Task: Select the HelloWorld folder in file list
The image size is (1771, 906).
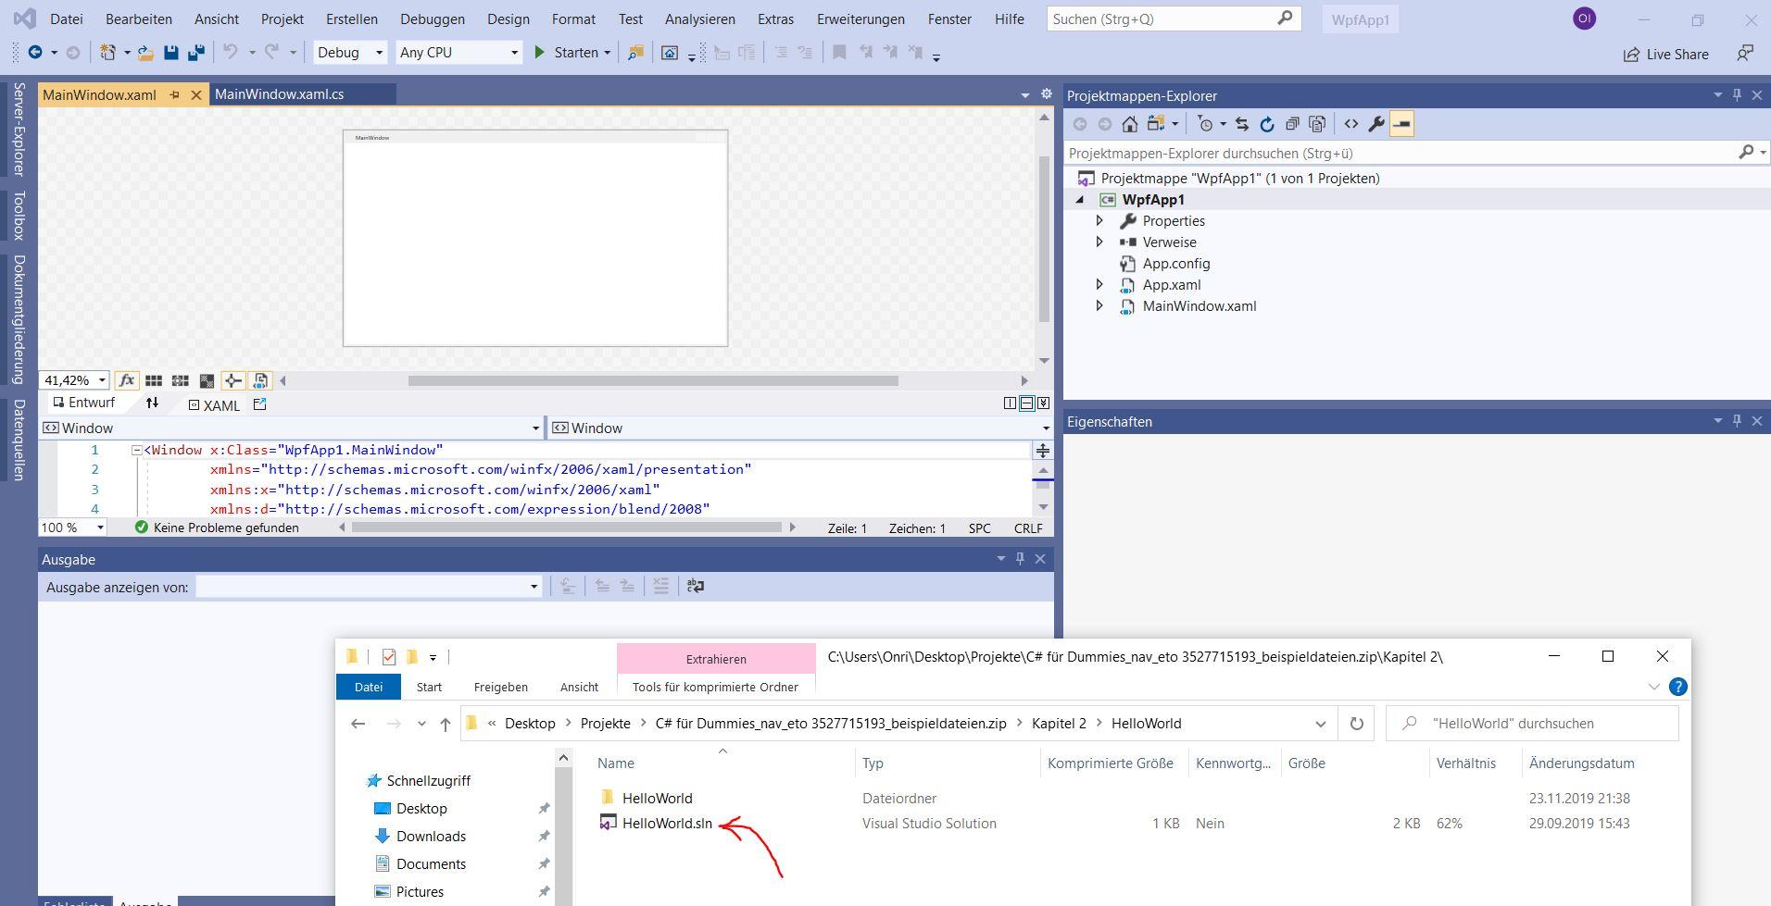Action: point(657,798)
